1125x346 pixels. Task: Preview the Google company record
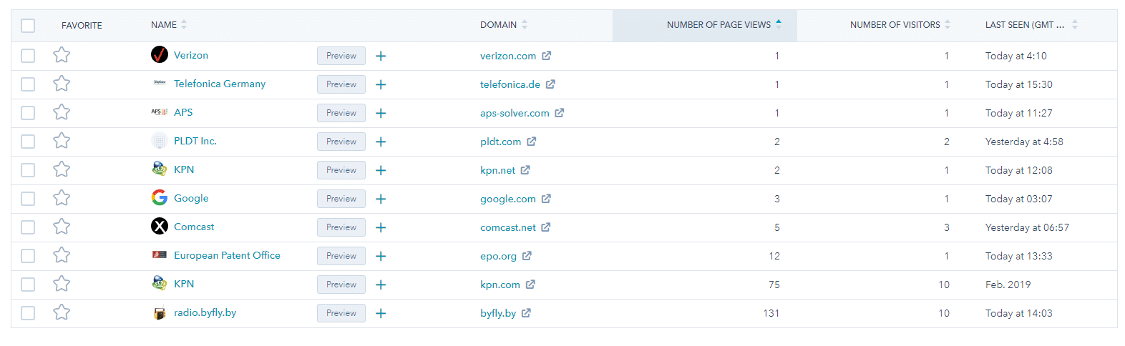click(x=341, y=199)
